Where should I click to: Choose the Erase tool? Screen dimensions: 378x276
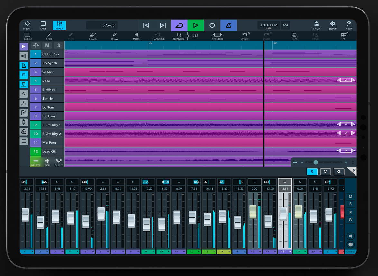point(93,36)
